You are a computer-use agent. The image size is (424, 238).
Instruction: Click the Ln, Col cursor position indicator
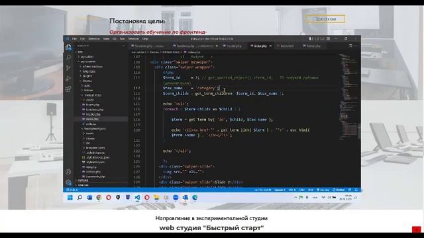[x=262, y=190]
